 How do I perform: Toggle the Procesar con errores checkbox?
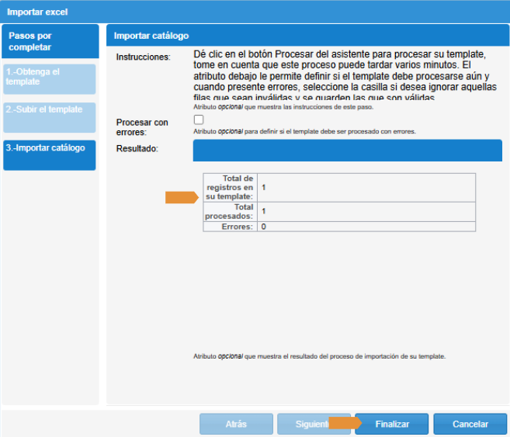(x=199, y=120)
